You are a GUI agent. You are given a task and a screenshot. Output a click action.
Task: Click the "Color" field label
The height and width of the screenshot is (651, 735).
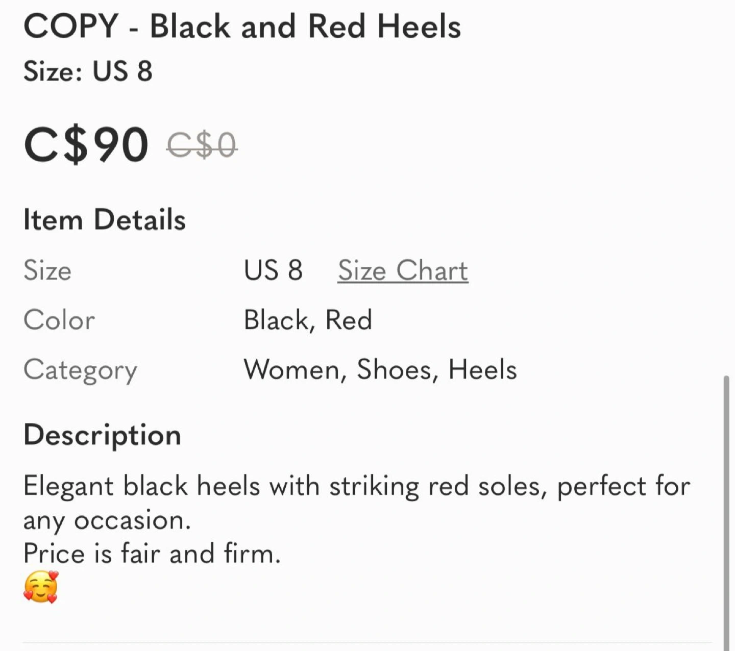tap(59, 320)
